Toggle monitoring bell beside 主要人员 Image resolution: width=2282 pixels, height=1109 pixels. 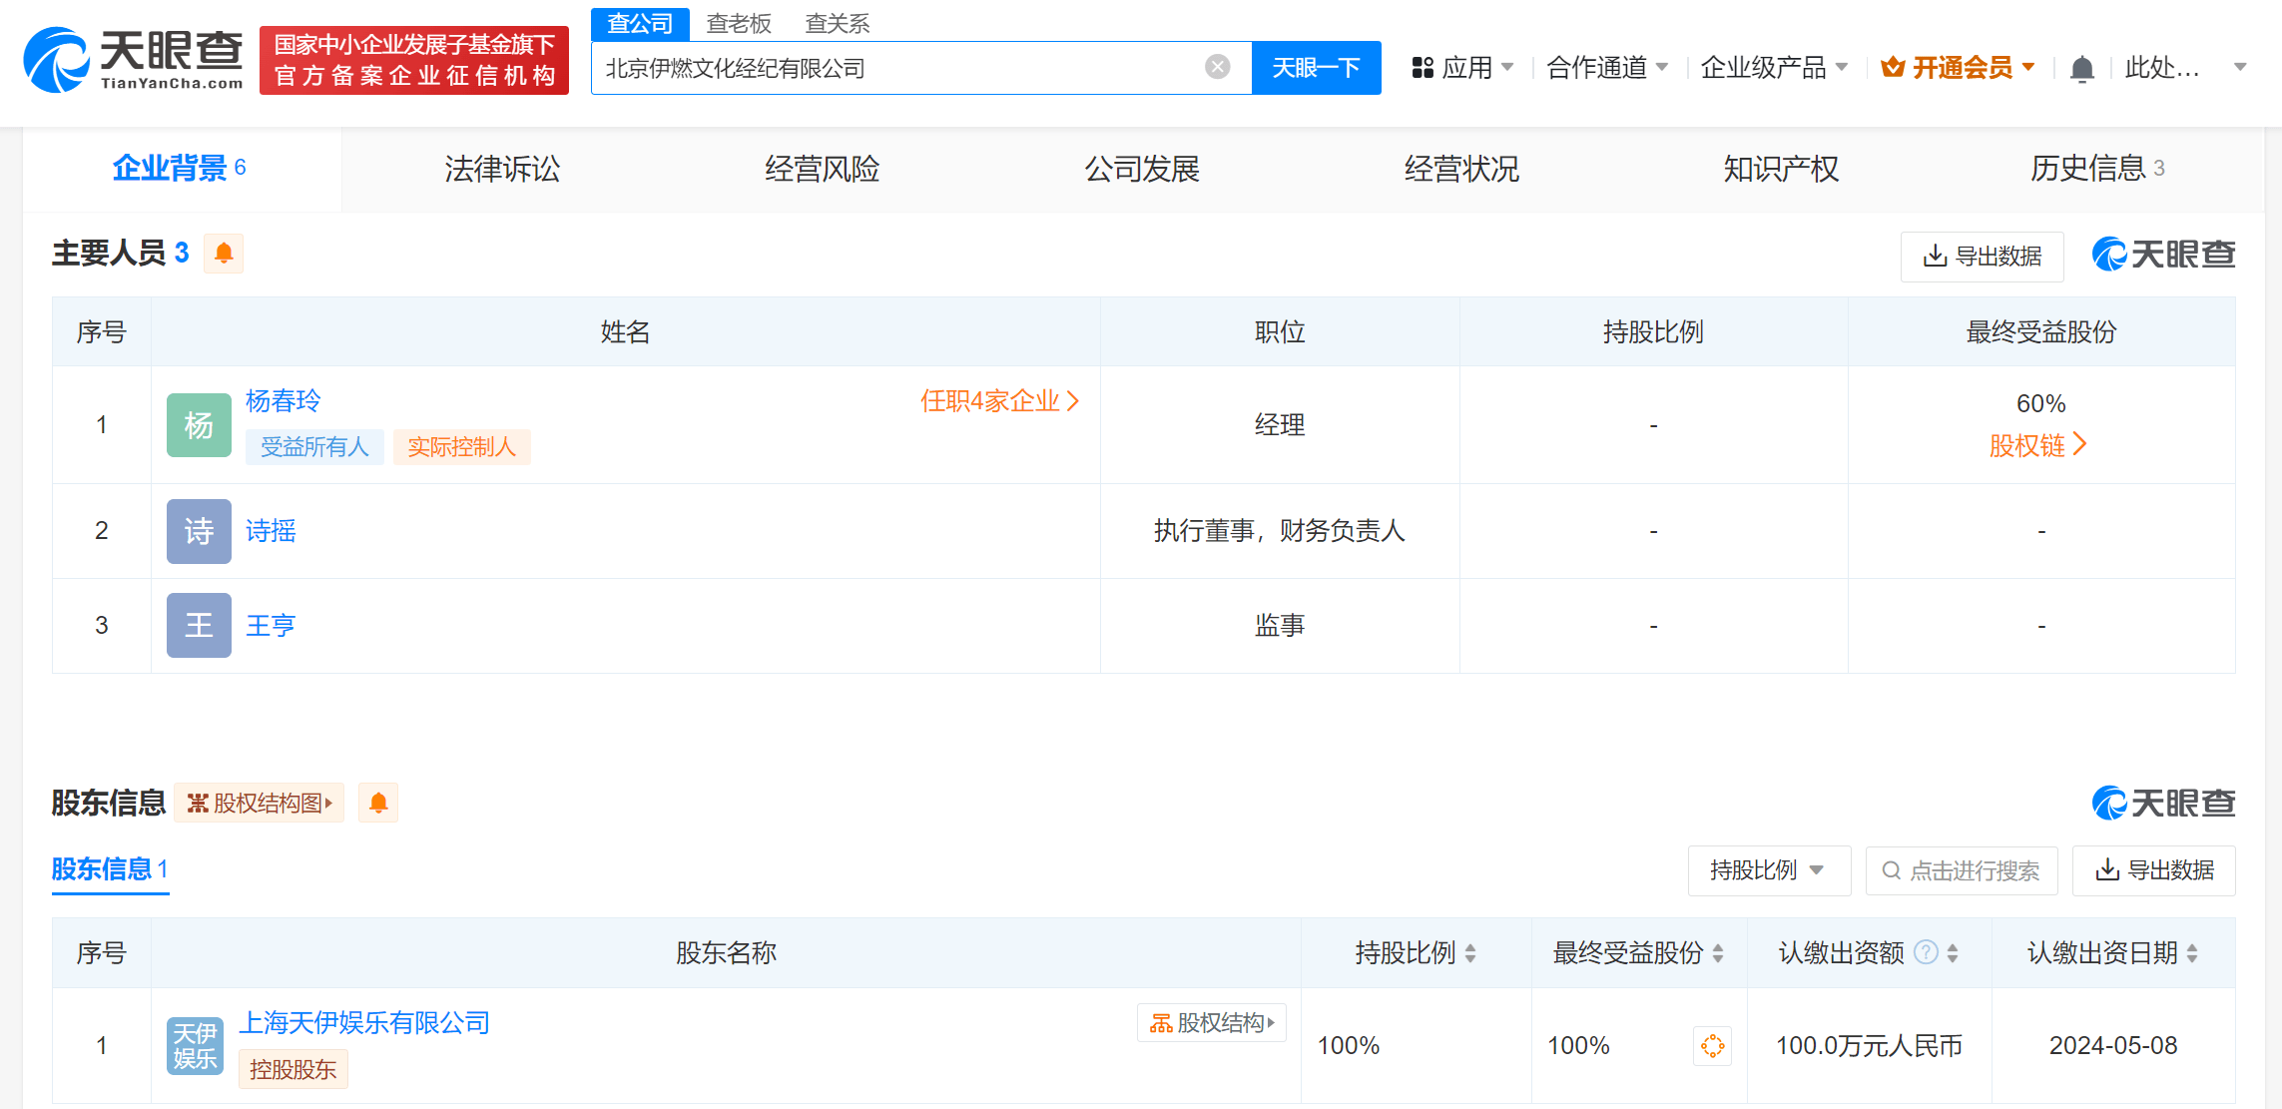(x=224, y=253)
